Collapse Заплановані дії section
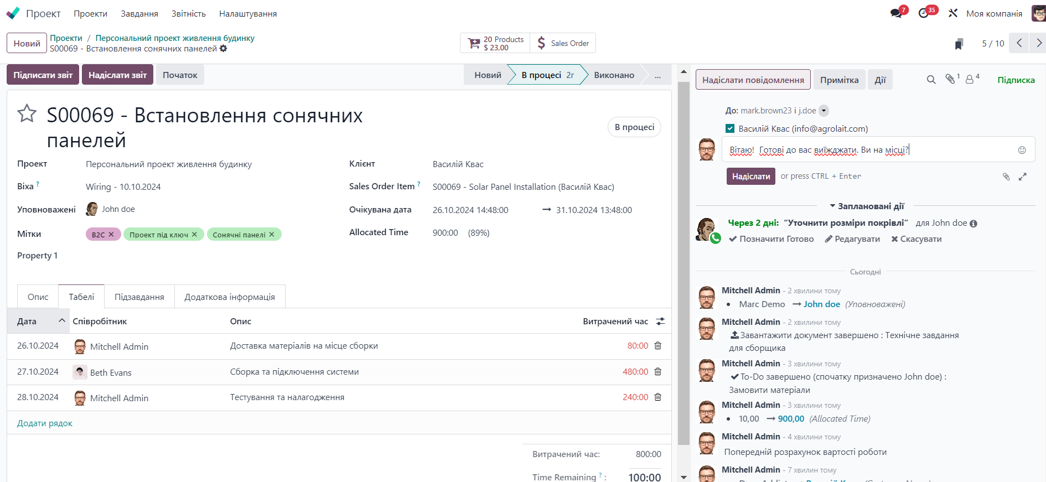Image resolution: width=1046 pixels, height=482 pixels. [x=866, y=206]
